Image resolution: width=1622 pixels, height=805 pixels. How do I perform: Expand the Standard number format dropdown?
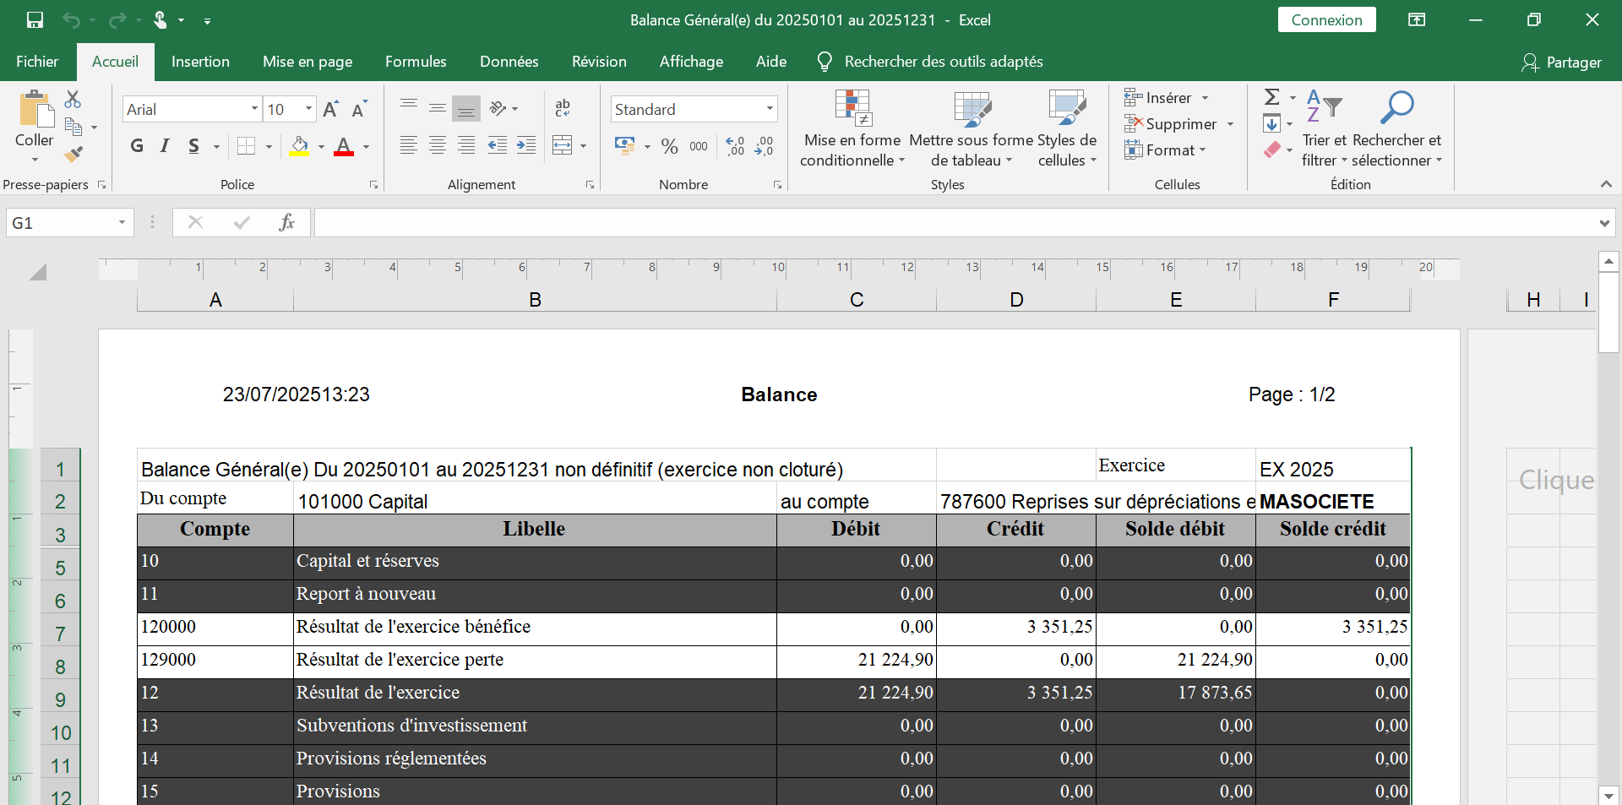(770, 109)
